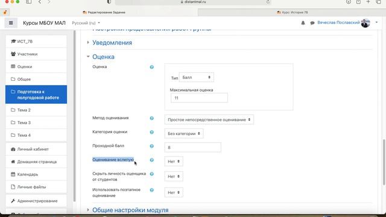Image resolution: width=386 pixels, height=217 pixels.
Task: Click the graduation cap icon for ИСТ_7В
Action: click(13, 42)
